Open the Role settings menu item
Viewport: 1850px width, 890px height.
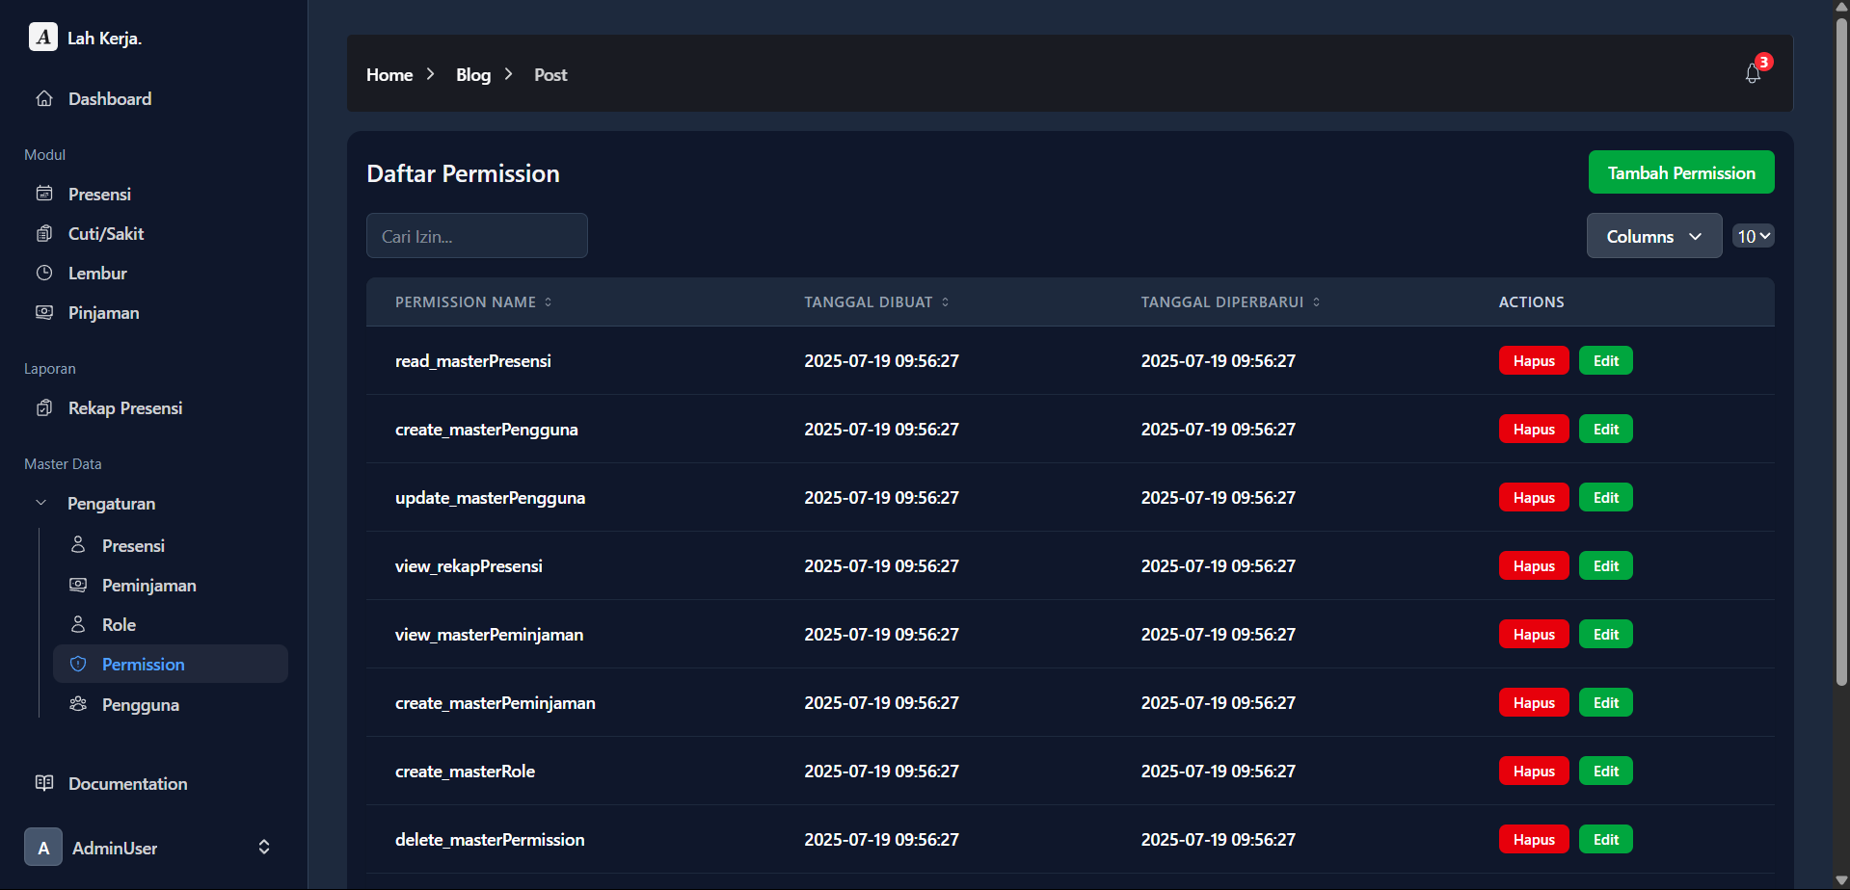[x=119, y=624]
